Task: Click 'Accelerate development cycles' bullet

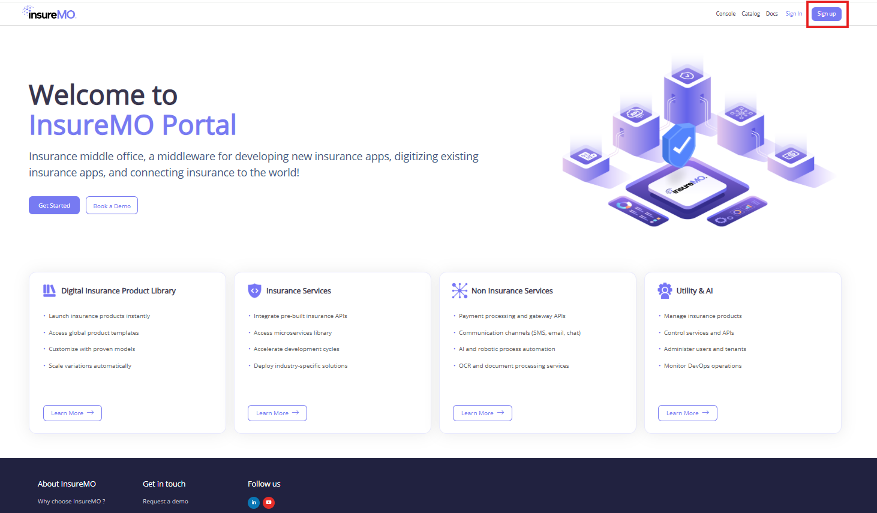Action: tap(296, 349)
